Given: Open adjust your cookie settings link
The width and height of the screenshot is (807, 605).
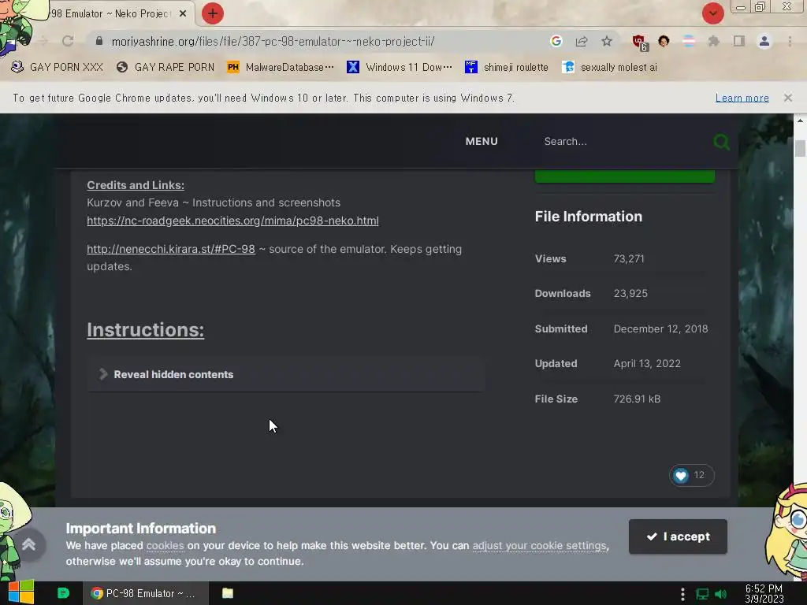Looking at the screenshot, I should coord(539,545).
